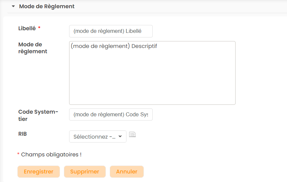Click the RIB field label
This screenshot has width=287, height=182.
[23, 134]
